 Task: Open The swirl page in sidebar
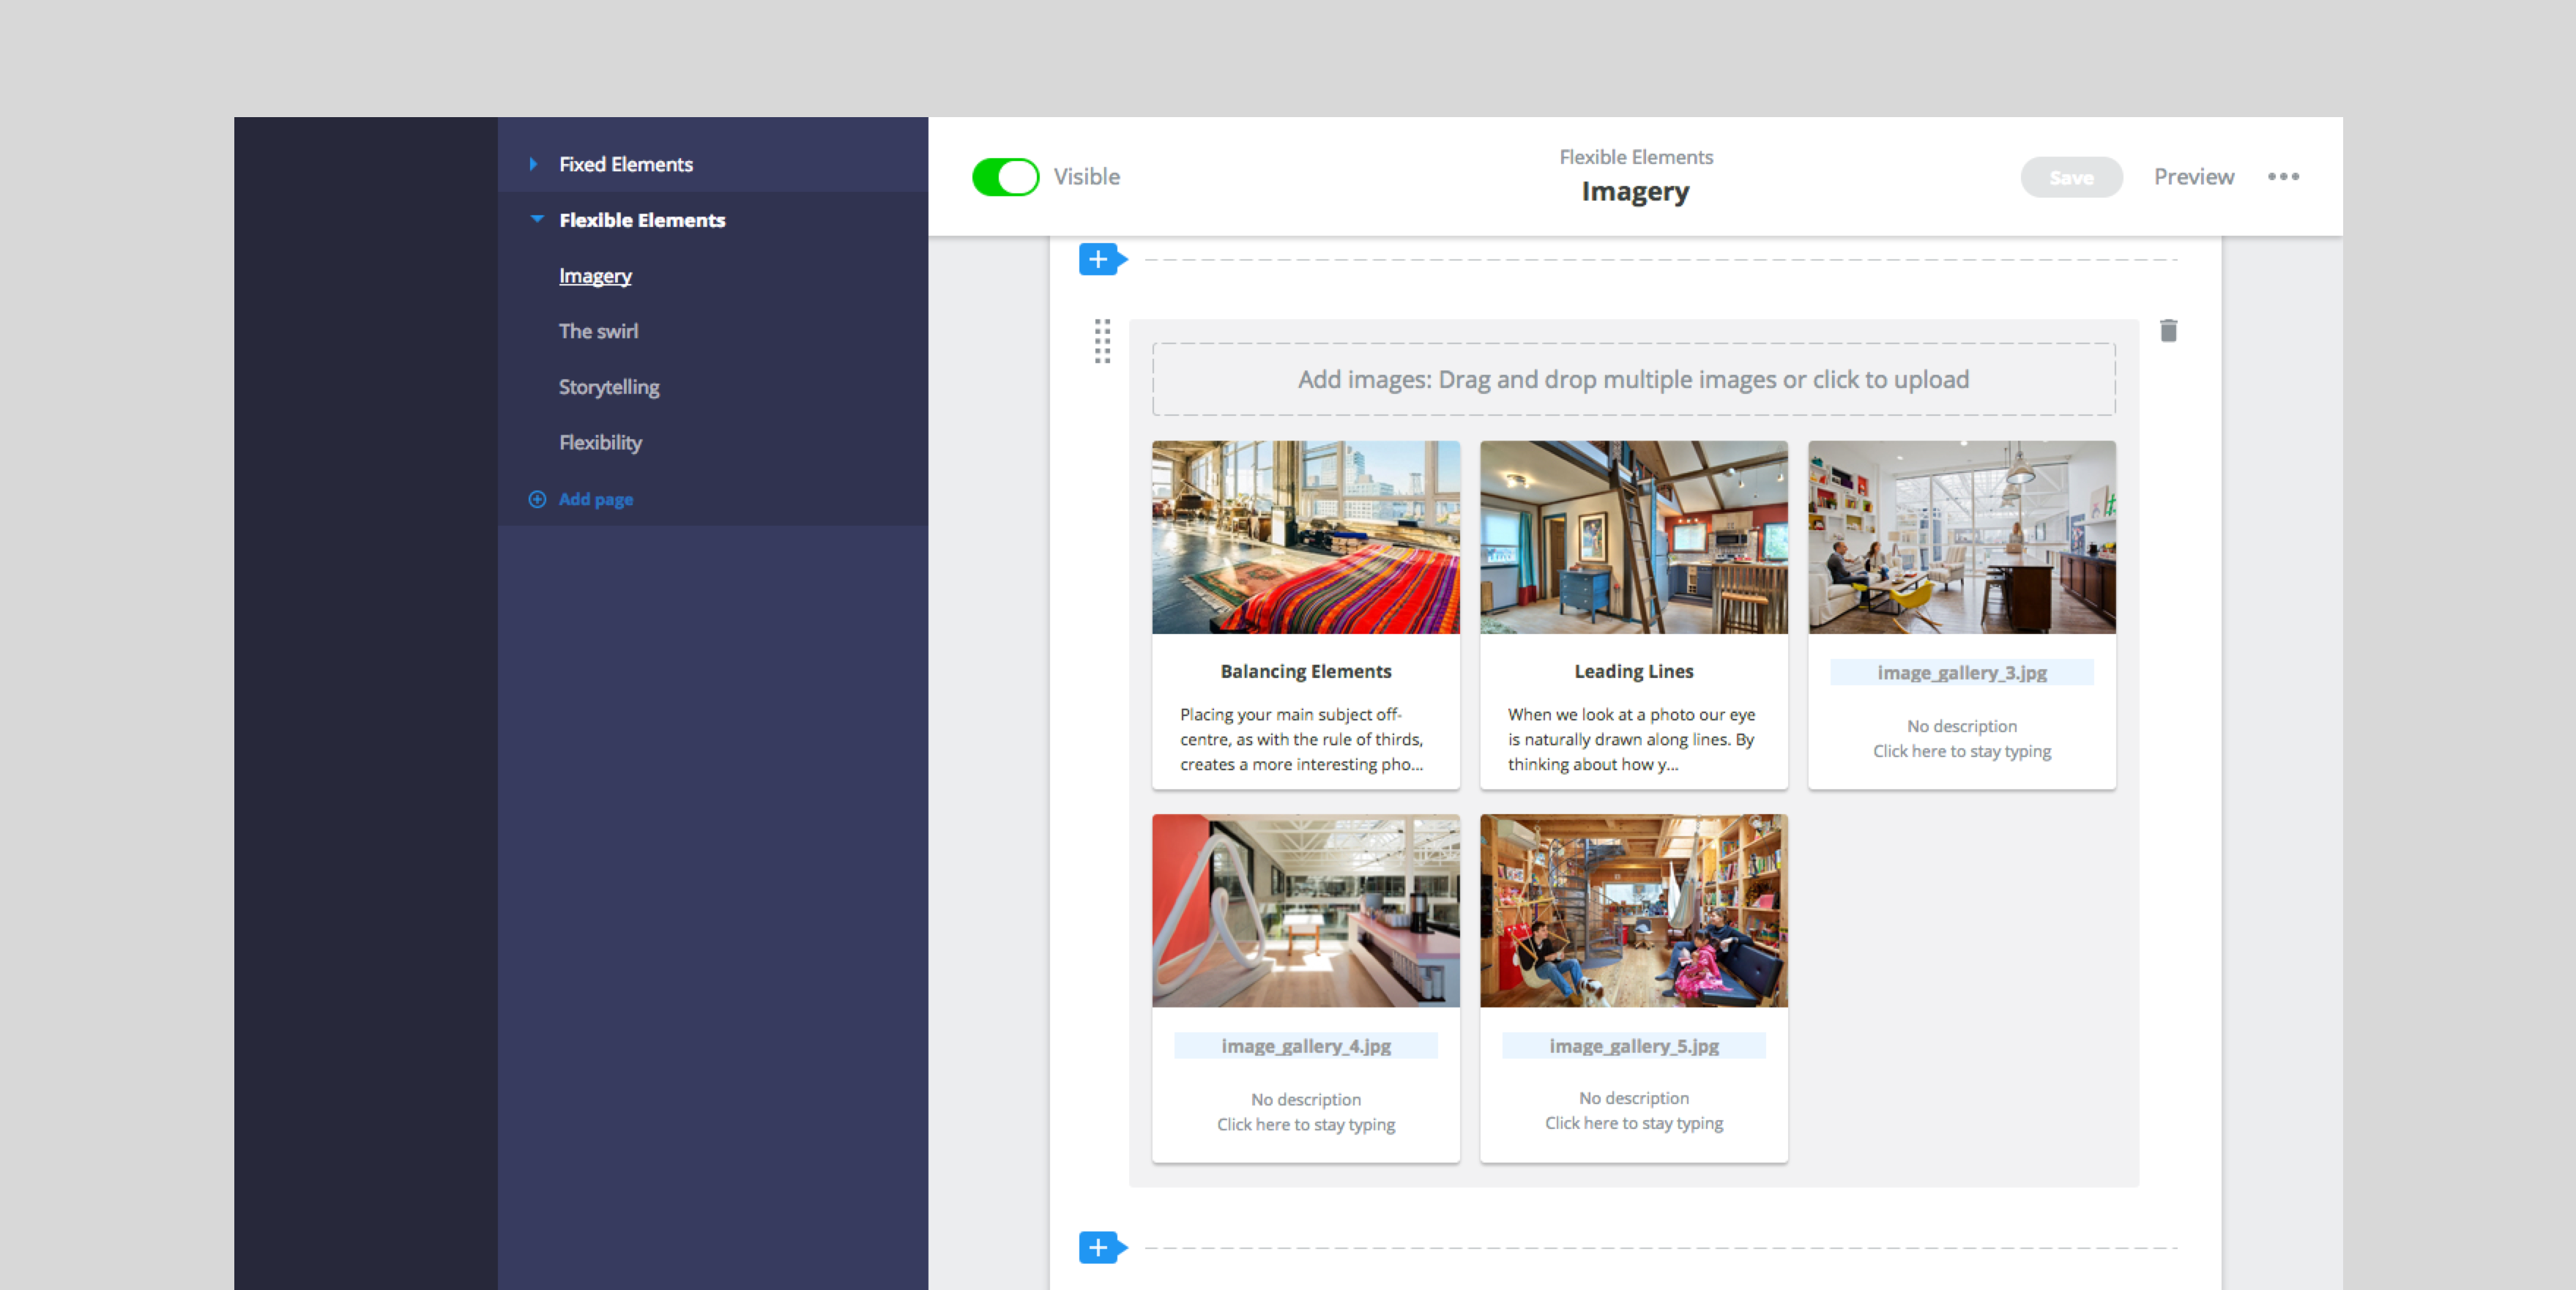(598, 331)
